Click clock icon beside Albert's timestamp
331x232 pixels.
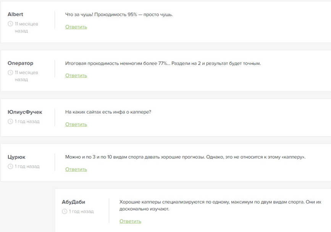coord(10,24)
